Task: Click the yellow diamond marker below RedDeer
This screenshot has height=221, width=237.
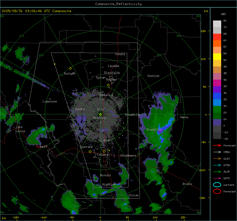Action: coord(108,85)
